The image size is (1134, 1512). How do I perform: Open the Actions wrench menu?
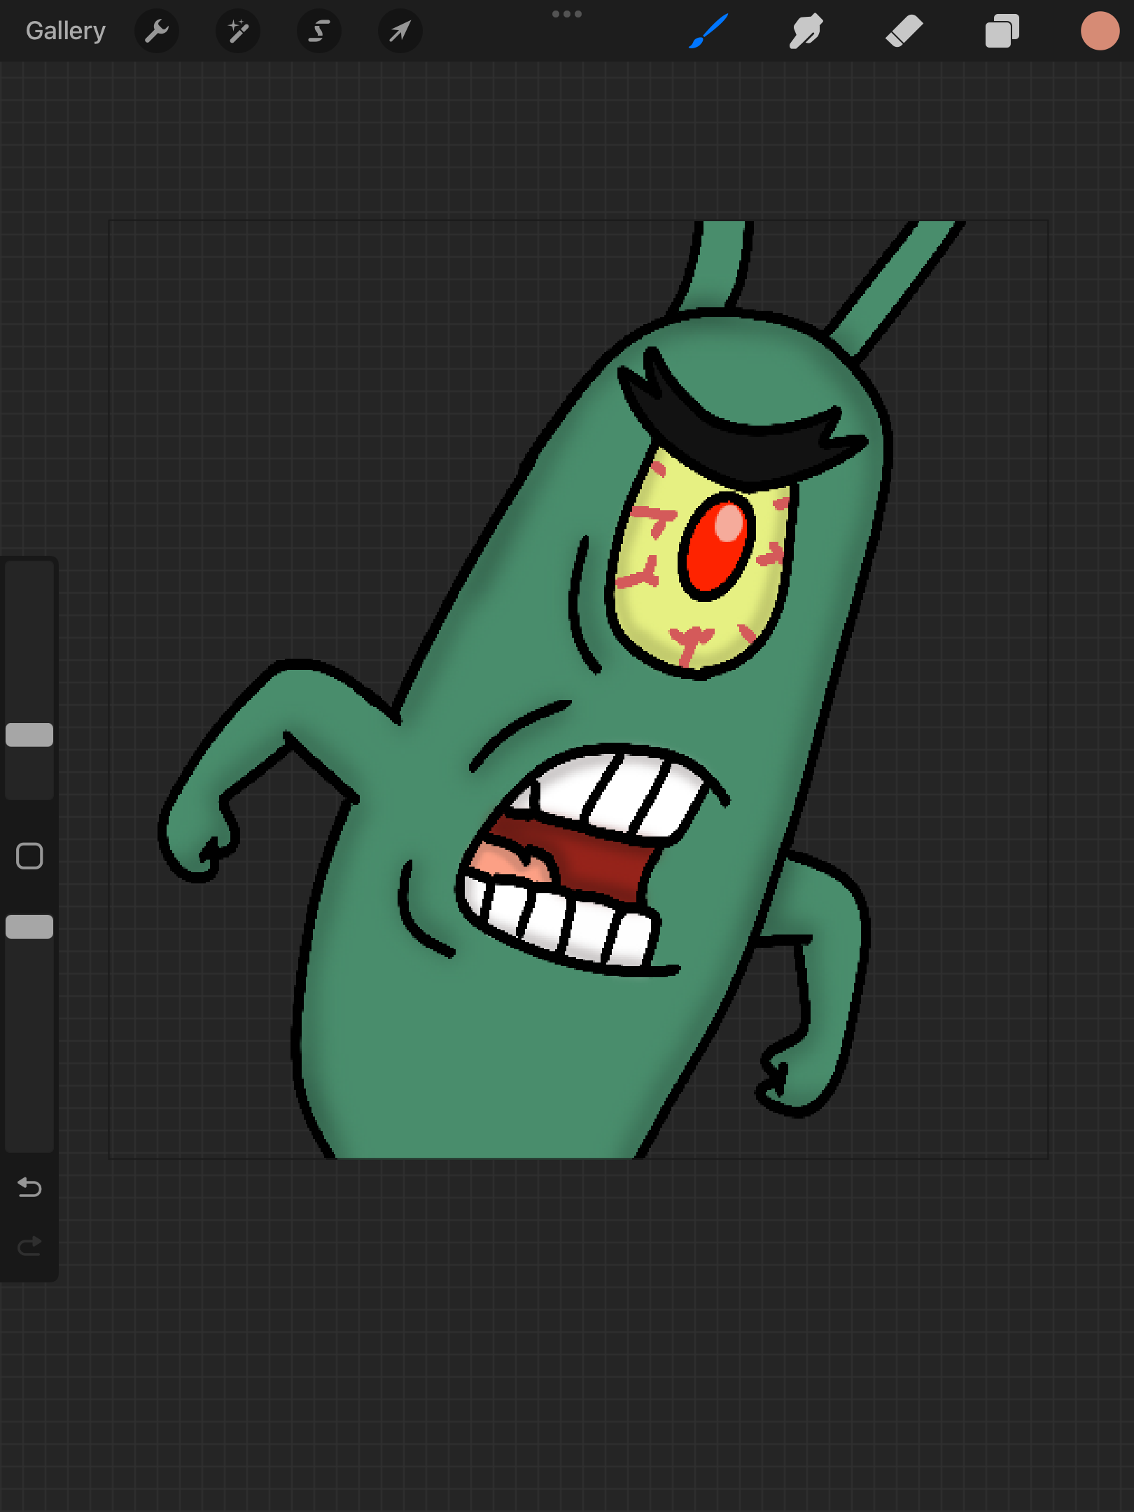pos(157,31)
